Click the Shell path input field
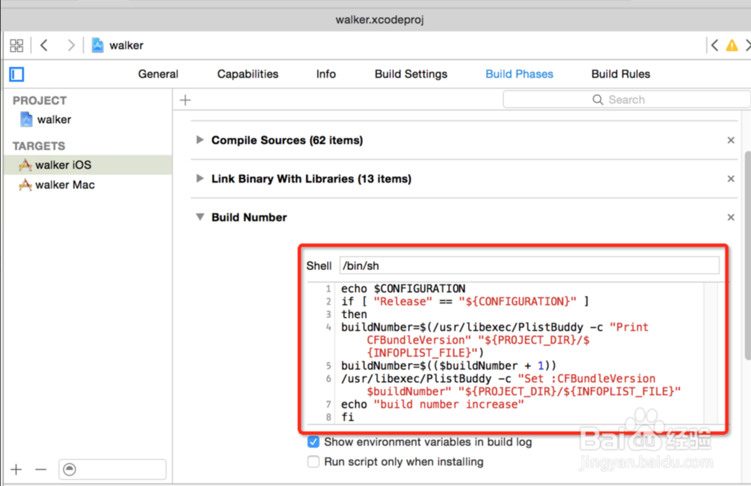 pos(529,266)
